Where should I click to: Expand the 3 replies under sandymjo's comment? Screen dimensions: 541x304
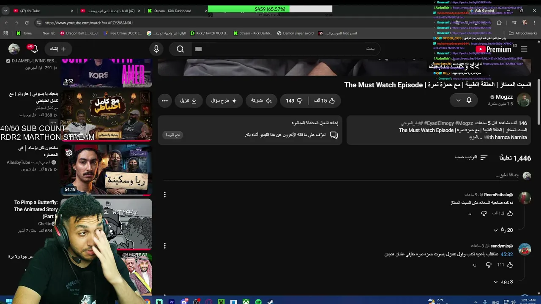(x=503, y=282)
